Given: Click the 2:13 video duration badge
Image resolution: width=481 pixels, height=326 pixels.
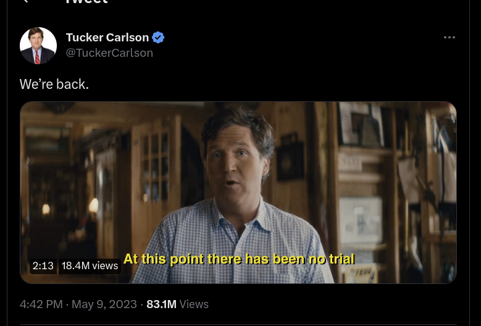Looking at the screenshot, I should pos(43,265).
